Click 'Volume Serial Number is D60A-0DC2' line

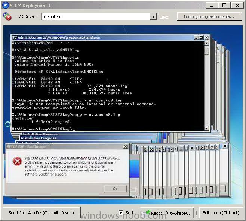point(54,64)
